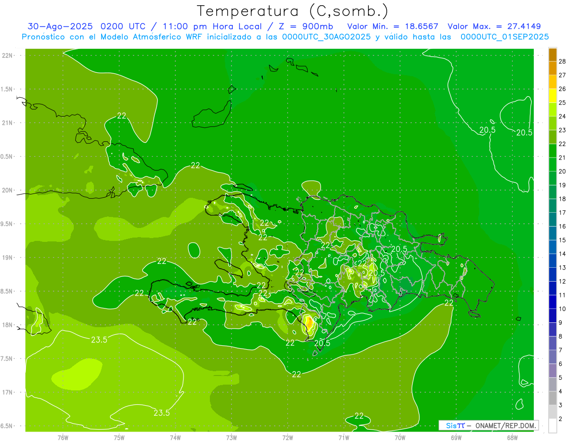The width and height of the screenshot is (575, 444).
Task: Click the light gray swatch between 3 and 4
Action: [552, 398]
